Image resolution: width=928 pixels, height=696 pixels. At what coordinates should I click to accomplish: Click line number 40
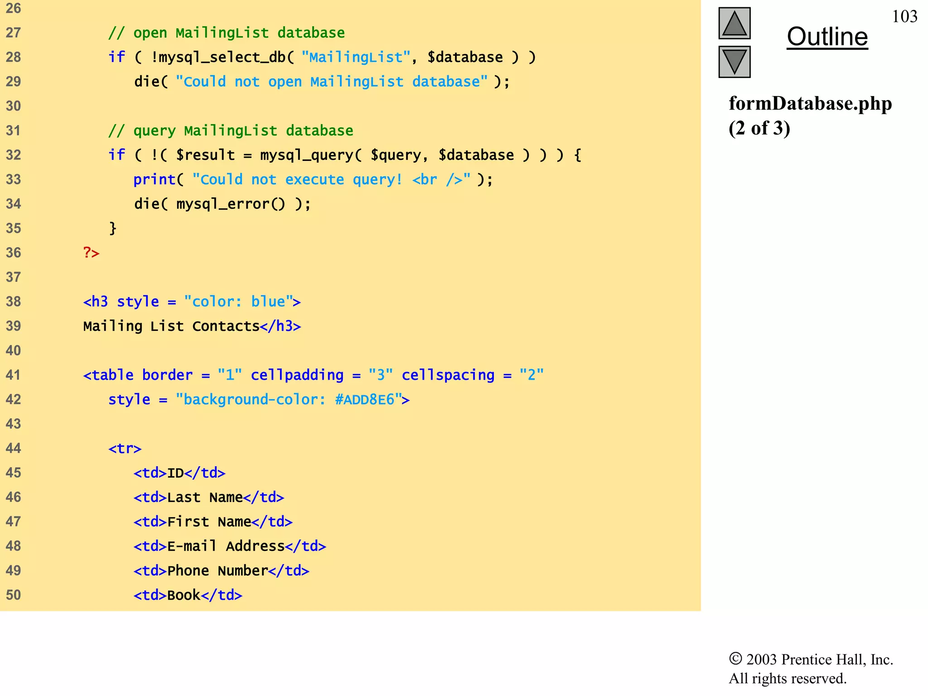tap(13, 351)
